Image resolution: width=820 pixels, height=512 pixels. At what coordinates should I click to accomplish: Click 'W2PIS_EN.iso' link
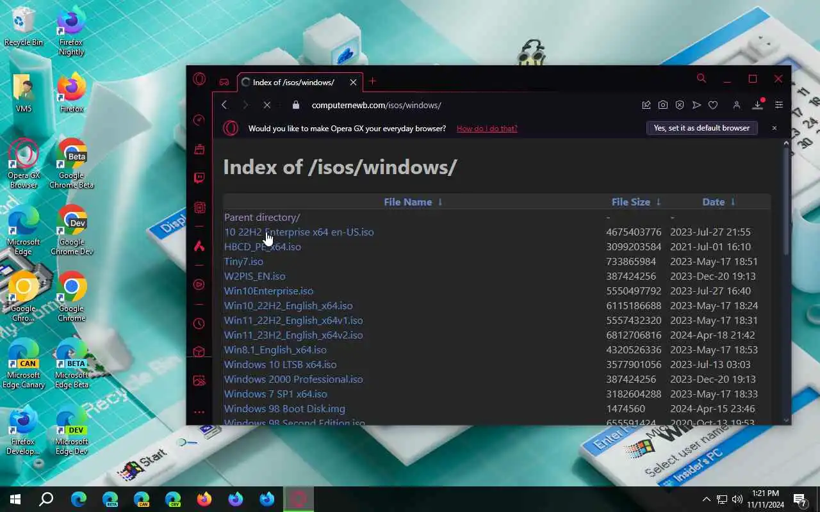click(255, 276)
